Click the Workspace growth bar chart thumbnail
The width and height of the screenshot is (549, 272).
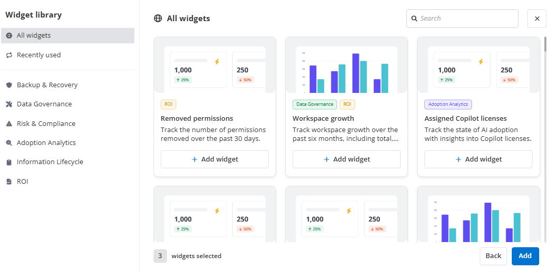click(x=346, y=70)
